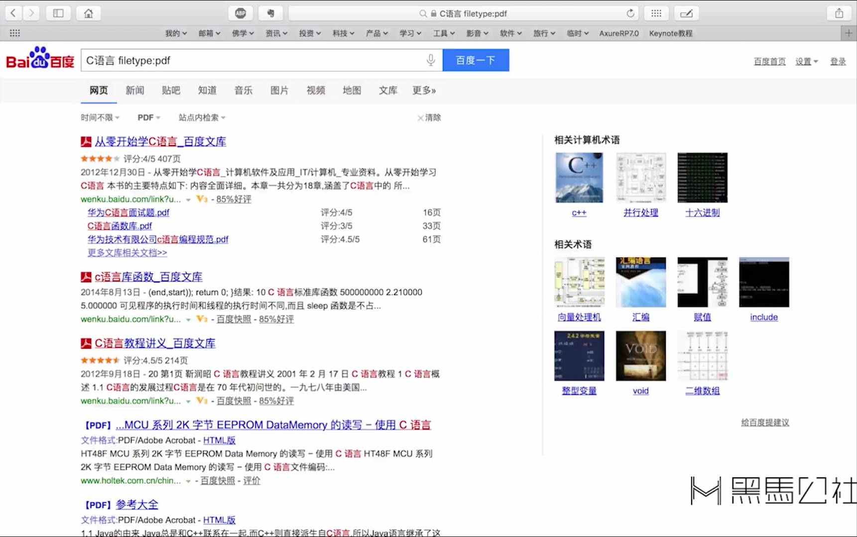This screenshot has width=857, height=537.
Task: Open 华为C语言面试题.pdf link
Action: 128,212
